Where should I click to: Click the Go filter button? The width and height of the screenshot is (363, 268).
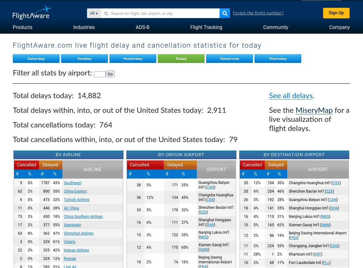pos(110,74)
